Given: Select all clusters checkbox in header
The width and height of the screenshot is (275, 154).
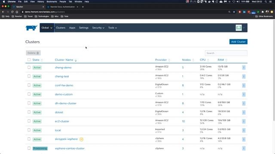Looking at the screenshot, I should coord(29,60).
